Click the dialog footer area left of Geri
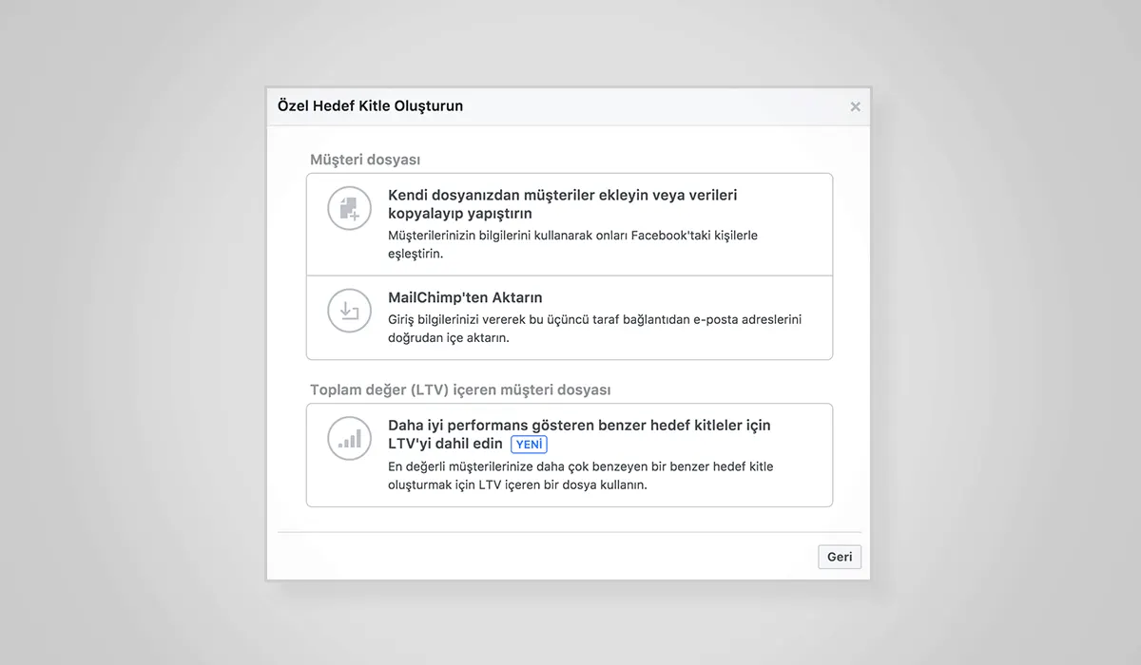Image resolution: width=1141 pixels, height=665 pixels. 542,557
